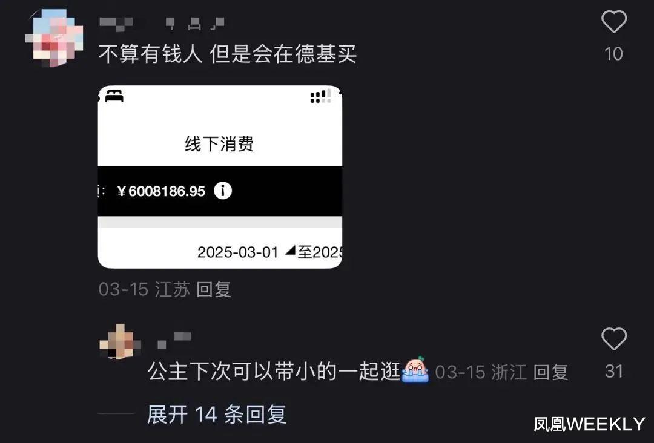Reply to the 浙江 comment via 回复
Screen dimensions: 654x443
tap(550, 372)
